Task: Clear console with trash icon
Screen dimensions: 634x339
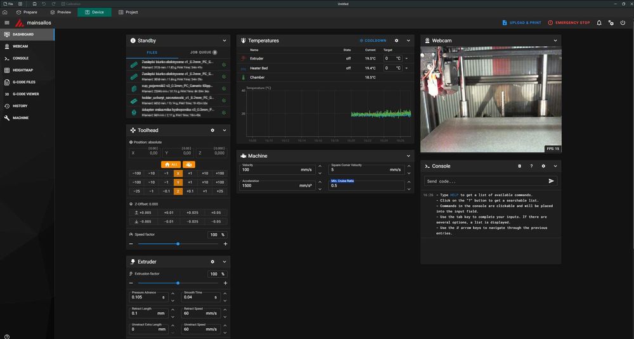Action: click(x=520, y=166)
